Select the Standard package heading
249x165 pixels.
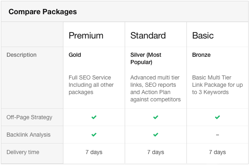click(x=148, y=36)
